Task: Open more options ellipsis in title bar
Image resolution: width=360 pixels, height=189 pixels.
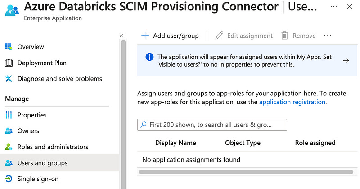Action: (333, 7)
